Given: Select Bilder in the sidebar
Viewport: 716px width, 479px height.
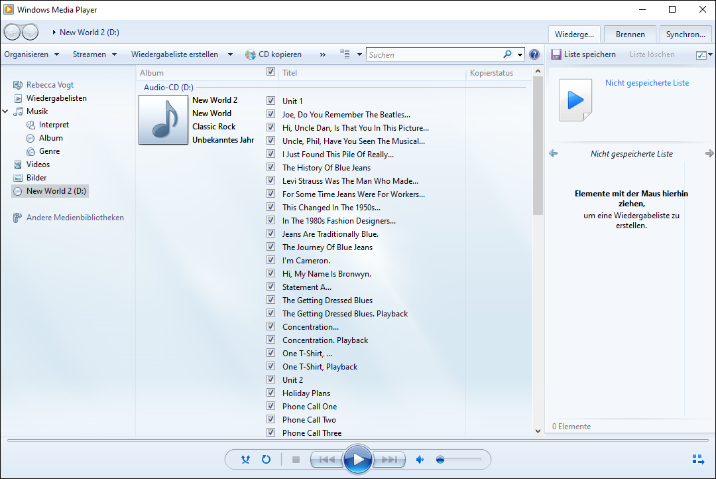Looking at the screenshot, I should pos(36,178).
